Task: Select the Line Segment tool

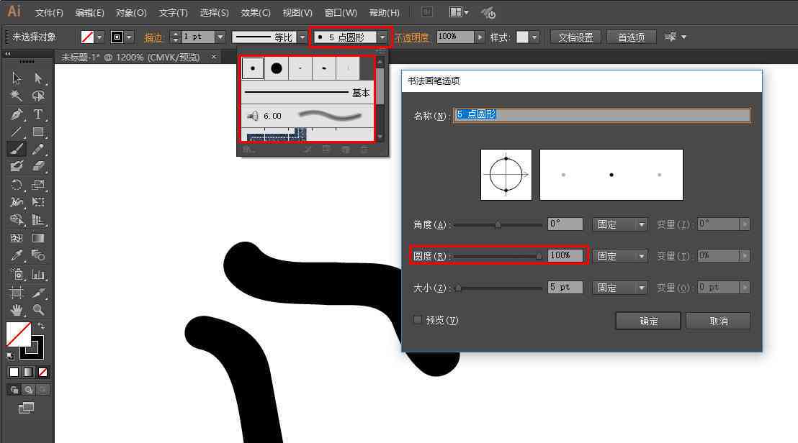Action: (x=17, y=132)
